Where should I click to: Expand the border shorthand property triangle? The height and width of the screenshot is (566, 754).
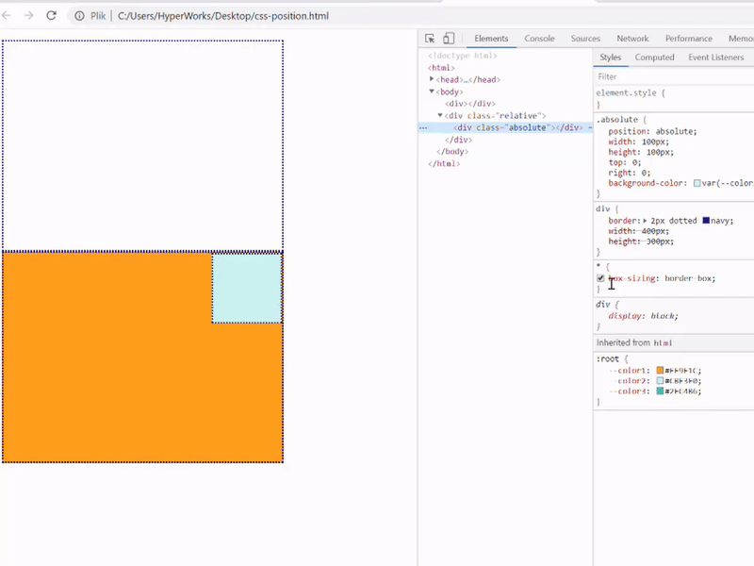tap(645, 221)
